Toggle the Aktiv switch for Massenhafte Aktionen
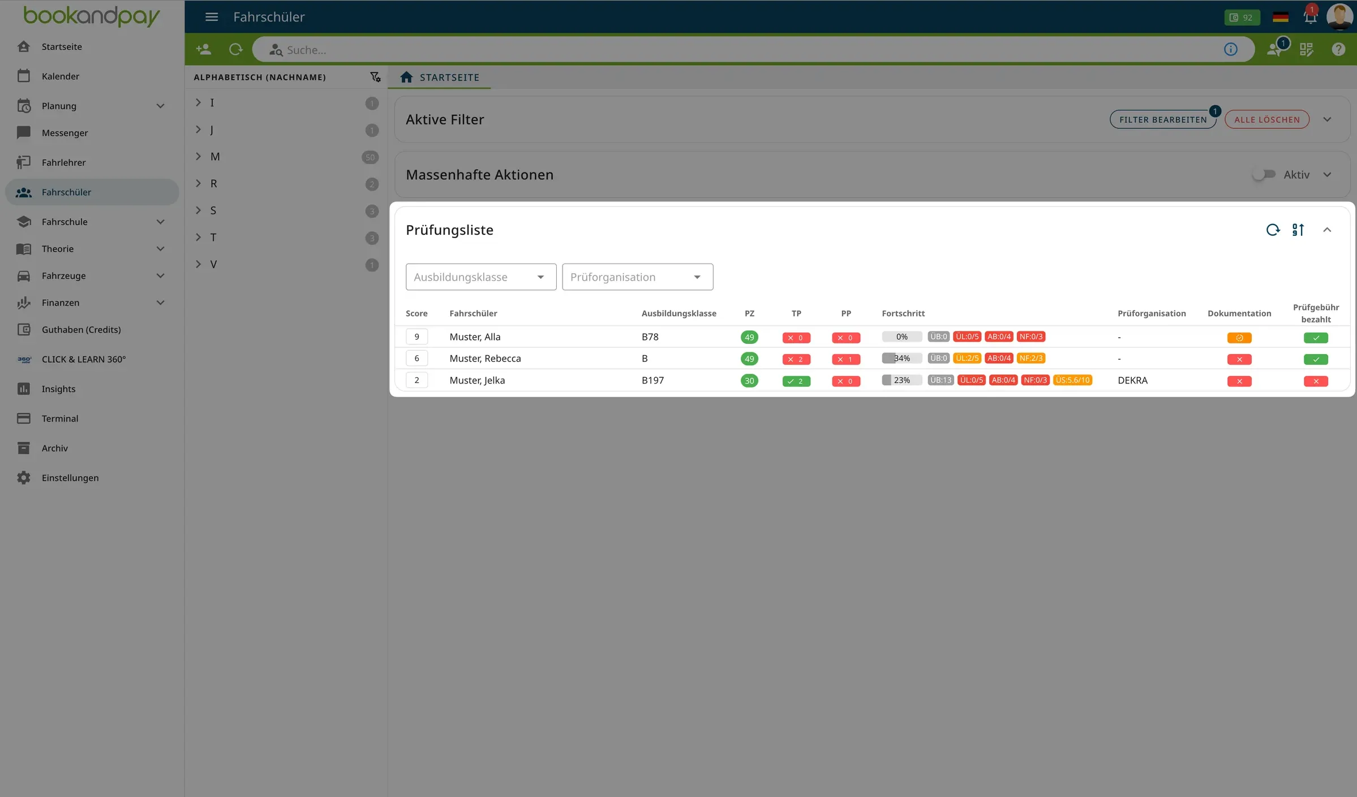 click(x=1264, y=174)
